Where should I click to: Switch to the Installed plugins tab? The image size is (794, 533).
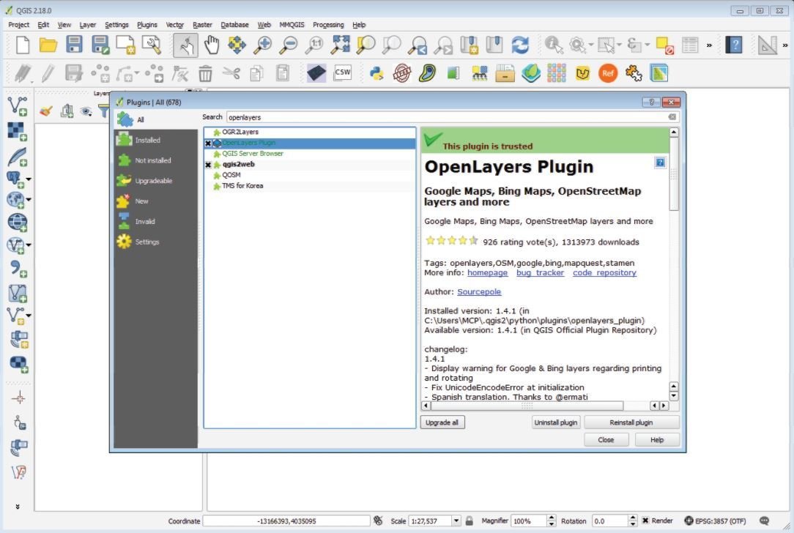click(x=155, y=140)
